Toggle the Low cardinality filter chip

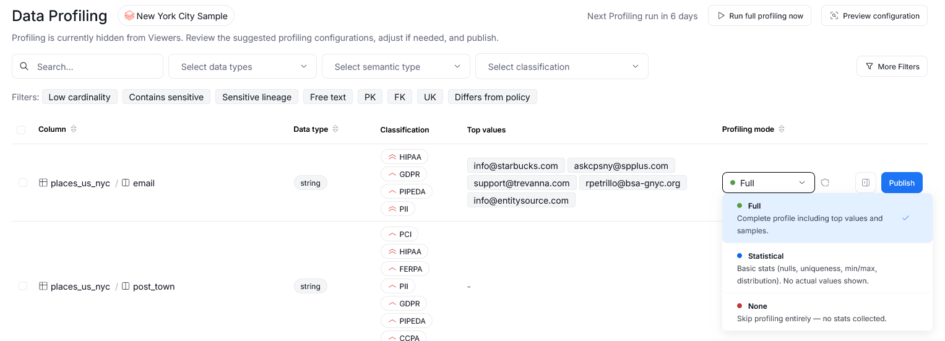pos(79,97)
